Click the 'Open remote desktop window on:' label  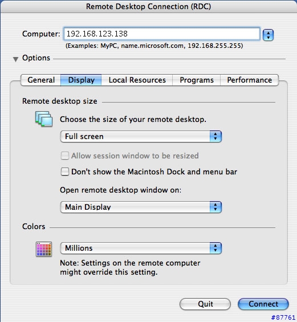(x=121, y=190)
